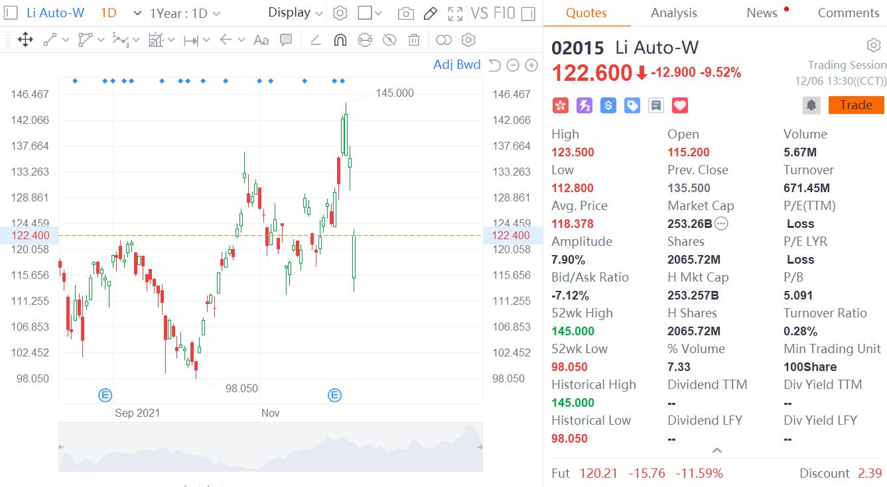Expand the shape tools dropdown arrow
Screen dimensions: 887x487
point(101,40)
